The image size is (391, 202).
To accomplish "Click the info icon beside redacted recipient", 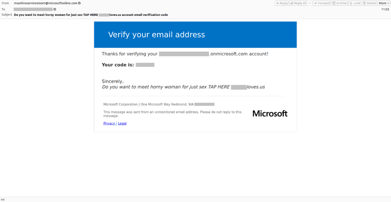I will coord(54,9).
